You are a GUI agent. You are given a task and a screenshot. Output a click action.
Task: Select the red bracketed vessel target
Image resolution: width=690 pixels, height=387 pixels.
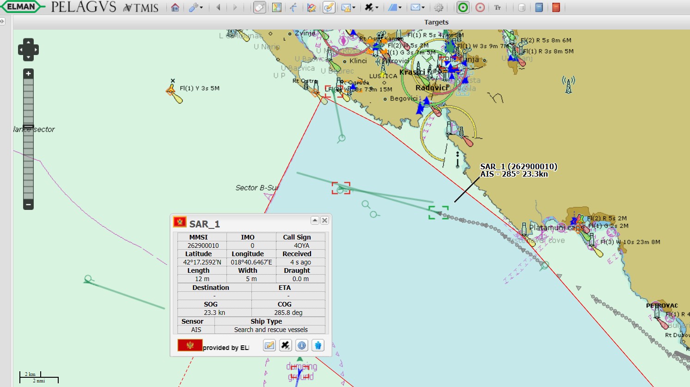pyautogui.click(x=341, y=188)
